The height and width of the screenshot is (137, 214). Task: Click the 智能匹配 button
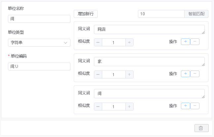[196, 14]
